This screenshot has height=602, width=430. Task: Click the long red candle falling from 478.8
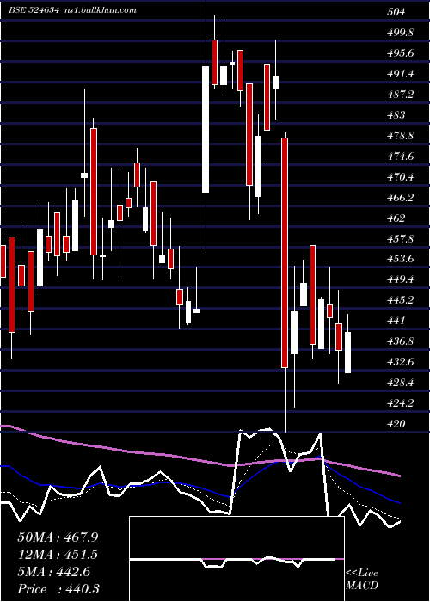pyautogui.click(x=285, y=253)
